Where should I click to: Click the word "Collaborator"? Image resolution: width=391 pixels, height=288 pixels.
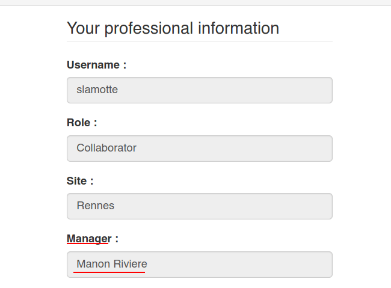click(x=106, y=148)
